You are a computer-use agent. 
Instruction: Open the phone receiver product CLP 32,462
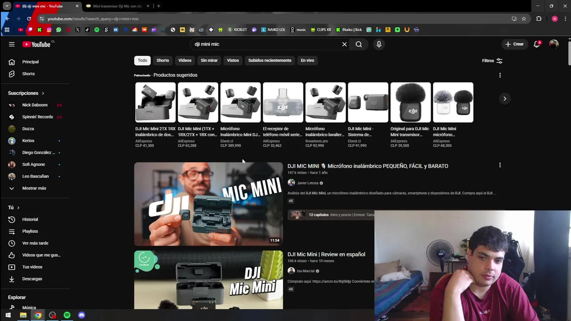point(283,115)
